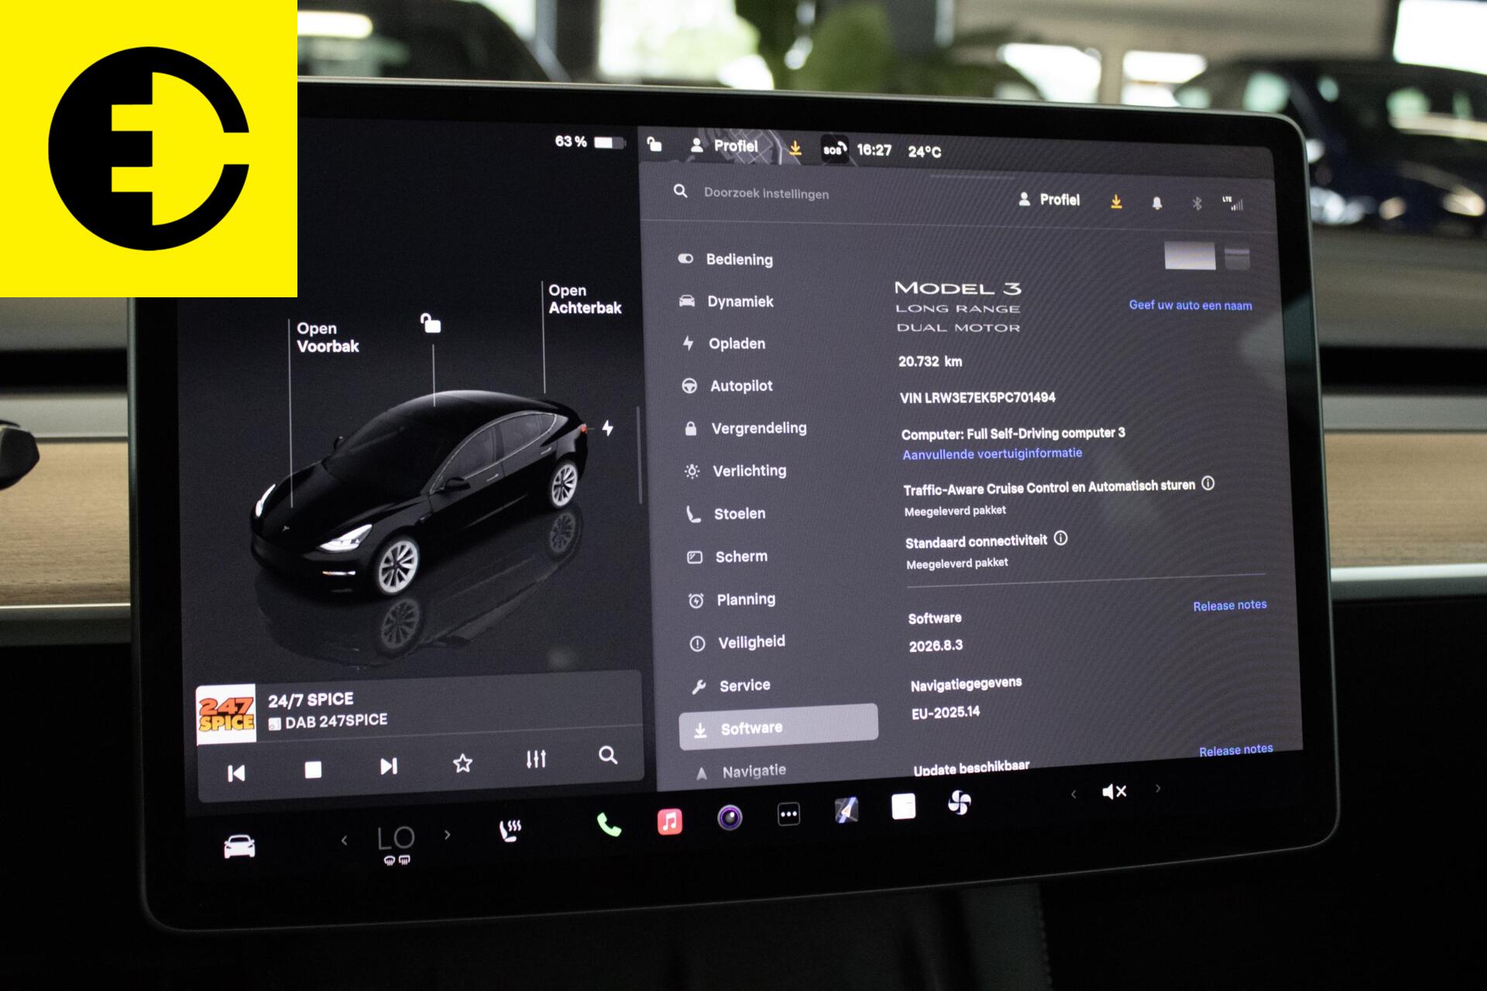Open the music app icon

point(670,821)
